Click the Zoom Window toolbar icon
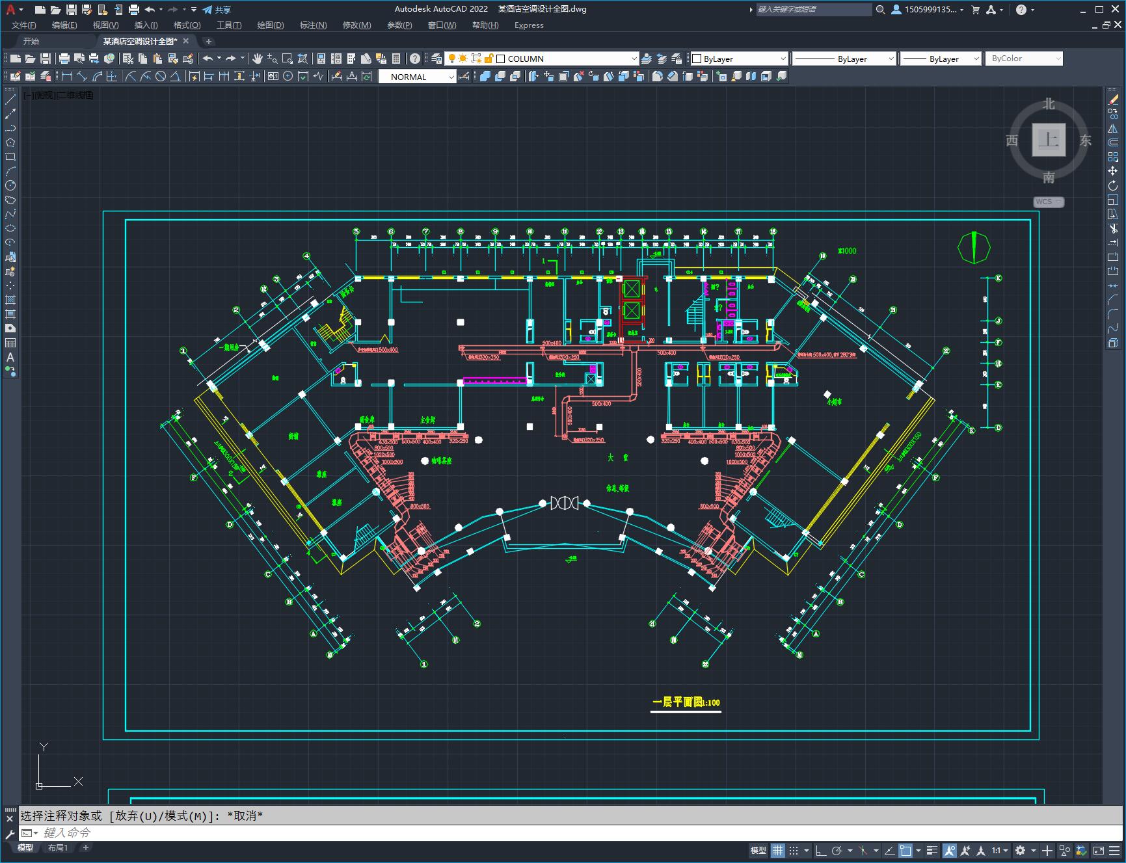 288,59
